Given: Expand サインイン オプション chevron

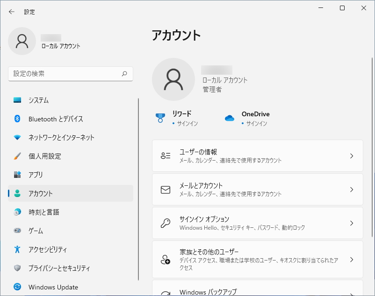Looking at the screenshot, I should (x=352, y=223).
